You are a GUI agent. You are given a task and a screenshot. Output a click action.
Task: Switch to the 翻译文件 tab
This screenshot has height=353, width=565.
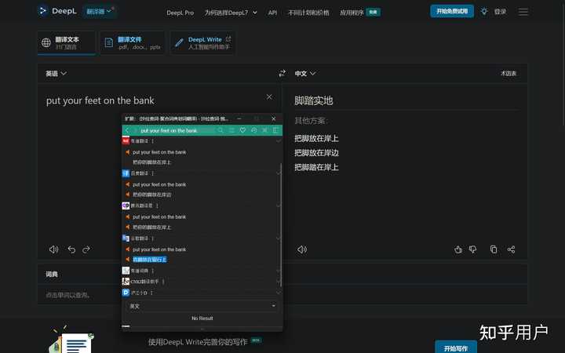(133, 42)
